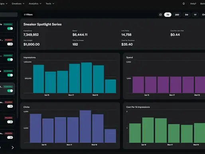The image size is (205, 154).
Task: Expand the Analytics menu
Action: (x=35, y=4)
